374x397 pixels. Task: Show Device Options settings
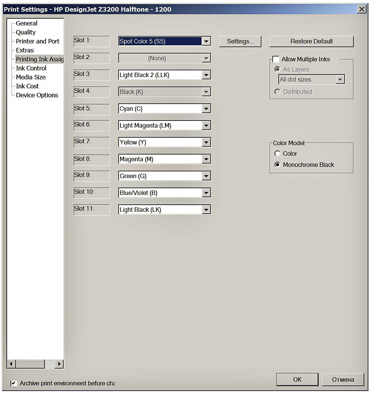pyautogui.click(x=37, y=95)
